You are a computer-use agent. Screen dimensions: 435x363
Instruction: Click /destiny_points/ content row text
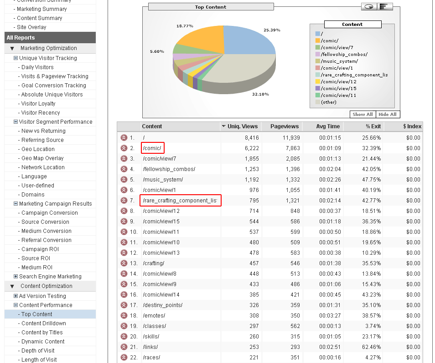[163, 305]
